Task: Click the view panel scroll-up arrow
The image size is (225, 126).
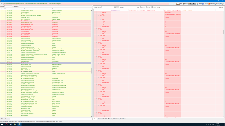Action: (223, 12)
